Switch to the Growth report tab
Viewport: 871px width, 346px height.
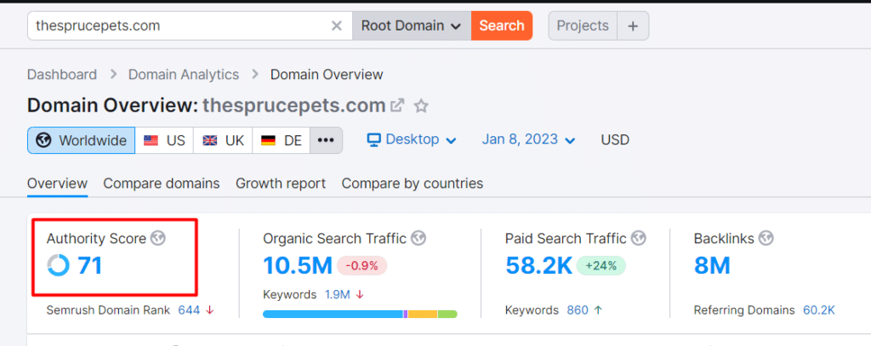pos(281,184)
